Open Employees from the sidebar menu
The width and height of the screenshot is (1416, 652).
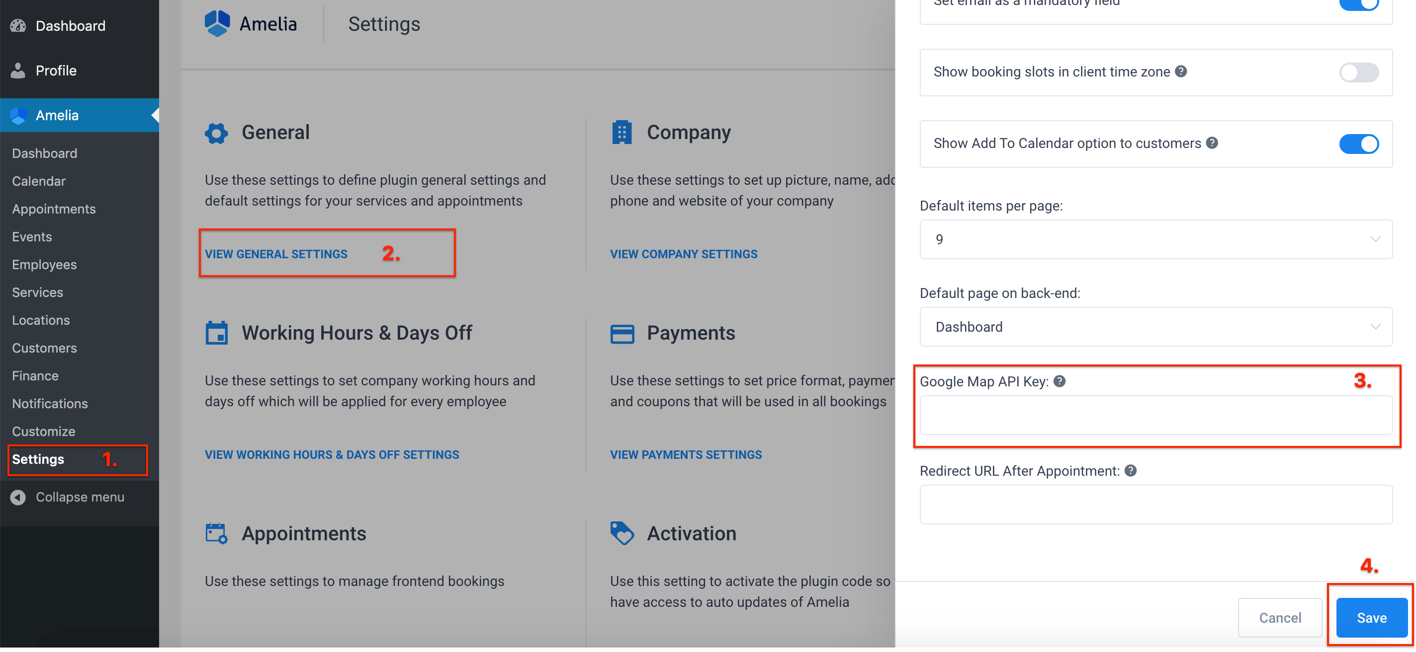coord(44,265)
